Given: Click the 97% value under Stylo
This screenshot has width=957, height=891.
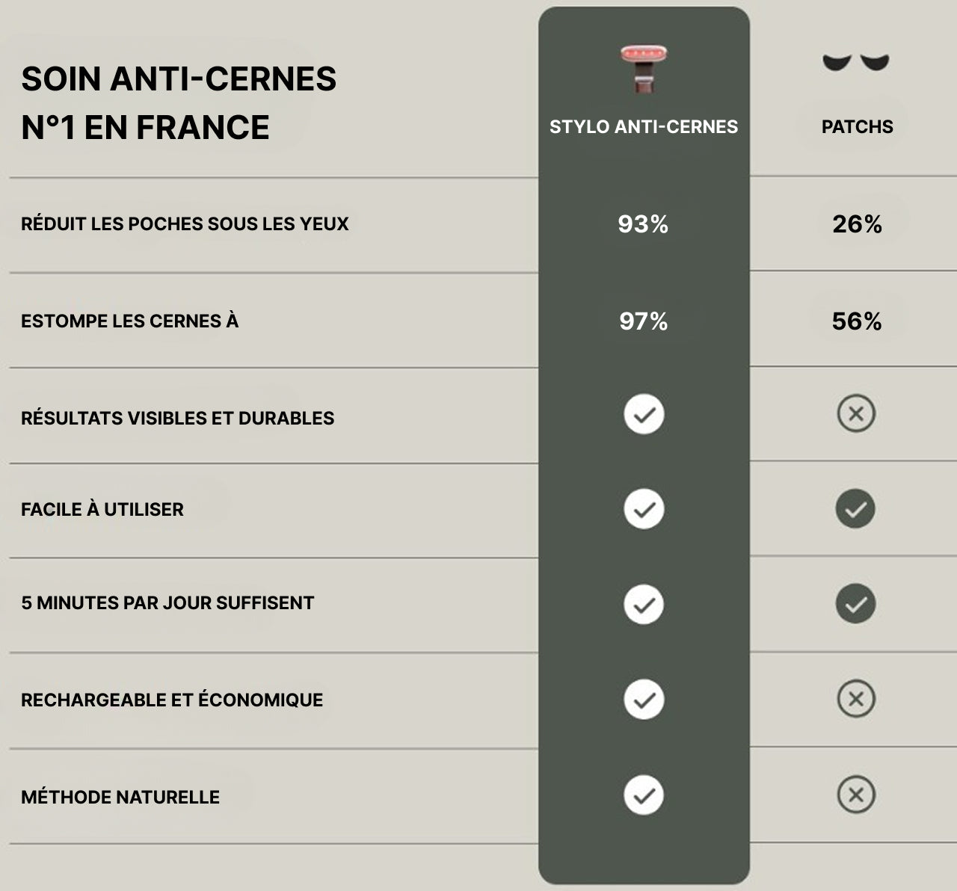Looking at the screenshot, I should coord(643,321).
